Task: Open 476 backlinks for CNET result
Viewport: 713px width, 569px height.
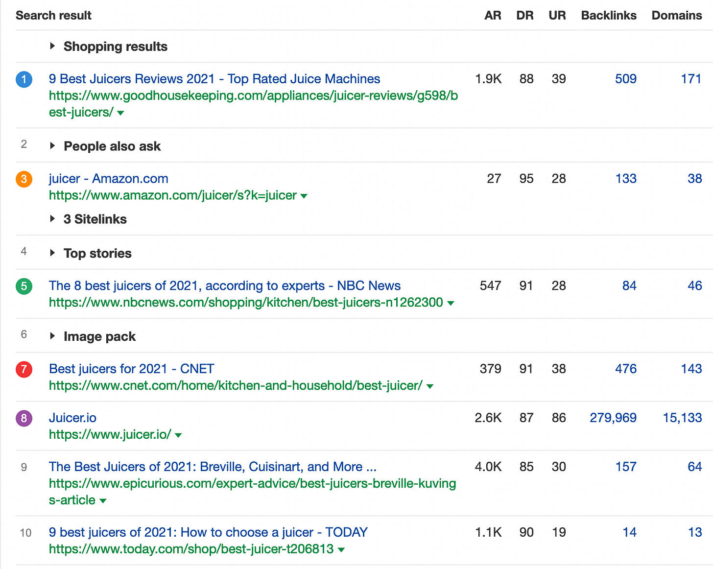Action: pyautogui.click(x=626, y=369)
